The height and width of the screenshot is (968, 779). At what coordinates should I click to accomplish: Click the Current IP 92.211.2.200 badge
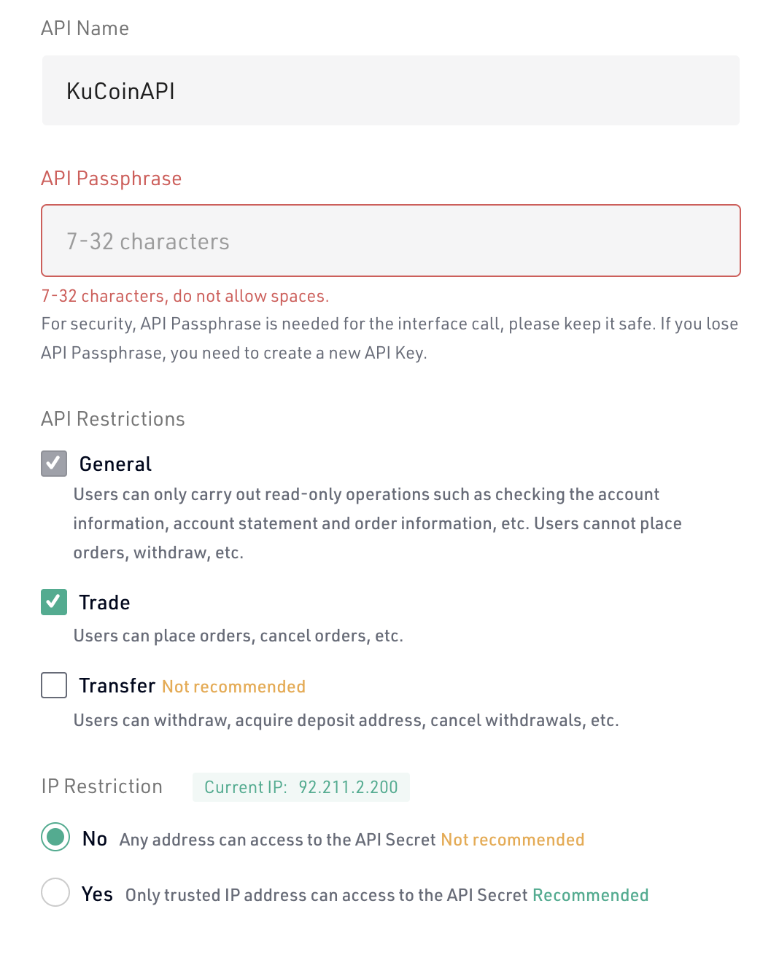click(x=301, y=787)
